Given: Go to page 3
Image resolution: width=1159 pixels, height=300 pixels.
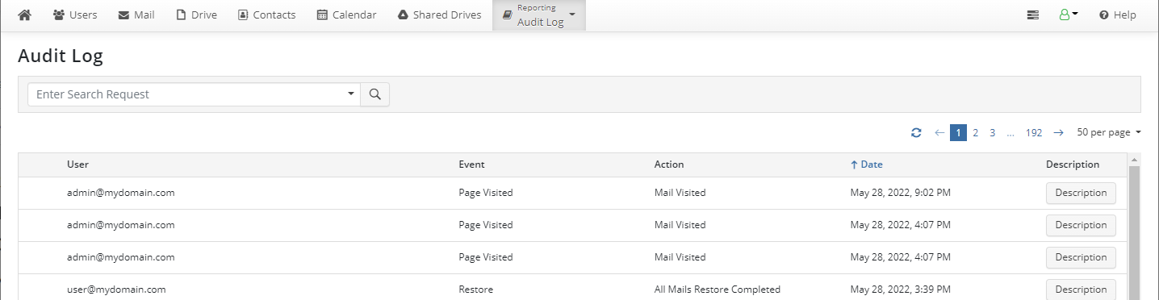Looking at the screenshot, I should (x=992, y=132).
